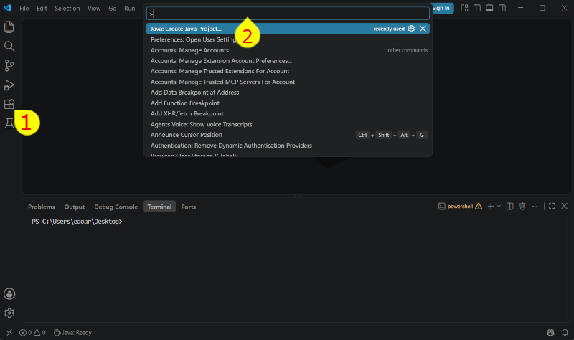
Task: Select Remove Dynamic Authentication Providers command
Action: click(288, 146)
